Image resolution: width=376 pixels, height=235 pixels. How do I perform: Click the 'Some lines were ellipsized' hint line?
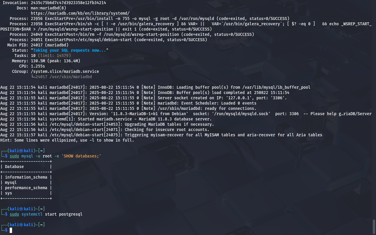67,140
